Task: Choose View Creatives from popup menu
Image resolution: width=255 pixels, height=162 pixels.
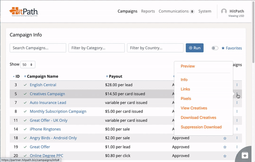Action: click(x=194, y=108)
